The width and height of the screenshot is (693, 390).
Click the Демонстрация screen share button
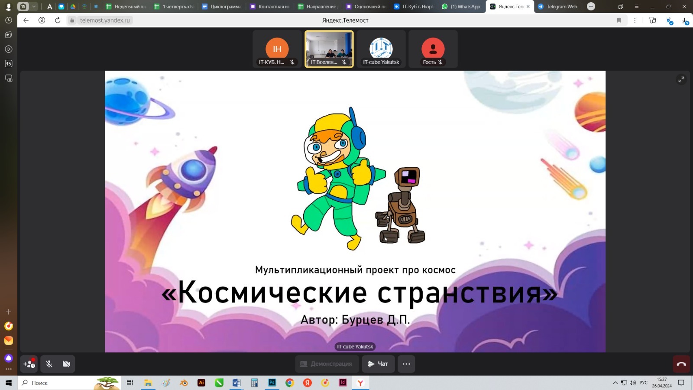click(x=327, y=364)
